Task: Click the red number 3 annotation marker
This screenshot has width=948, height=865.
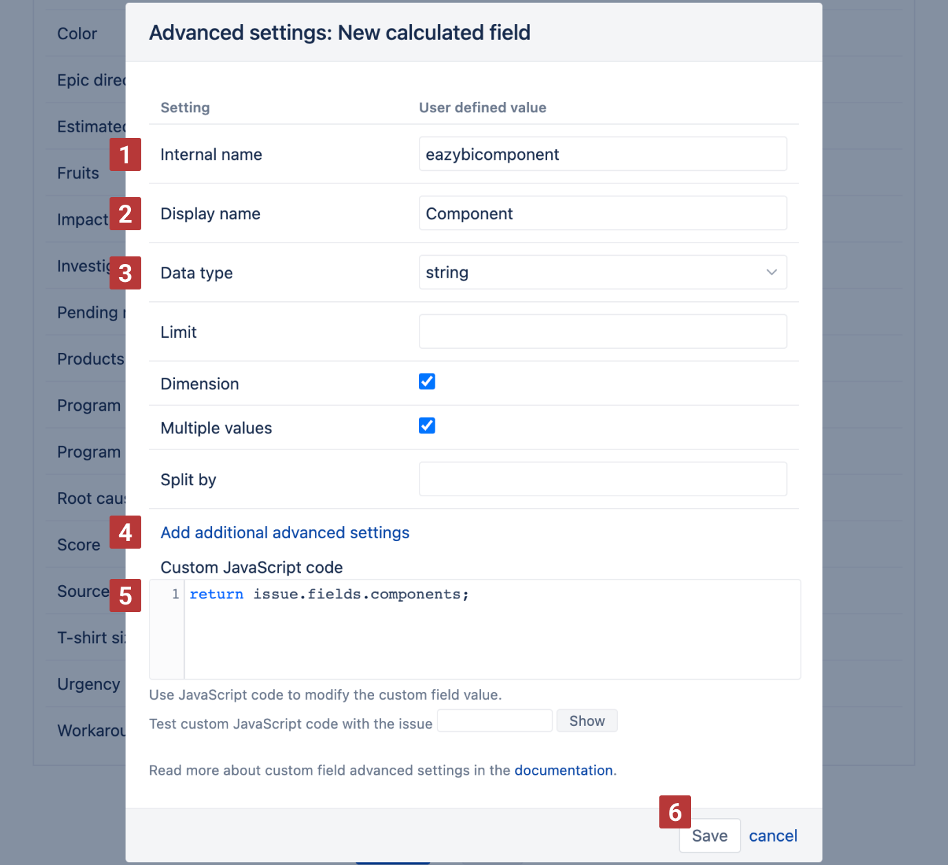Action: click(x=125, y=273)
